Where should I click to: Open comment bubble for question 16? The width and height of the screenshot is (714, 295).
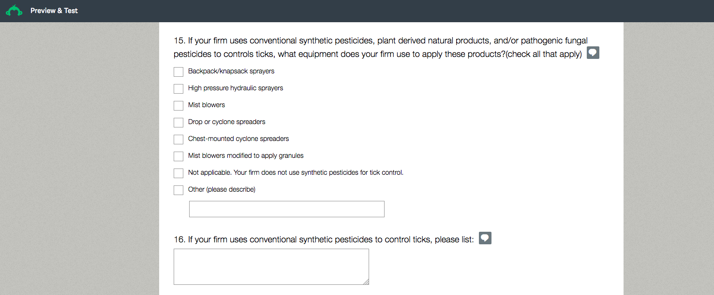tap(485, 239)
